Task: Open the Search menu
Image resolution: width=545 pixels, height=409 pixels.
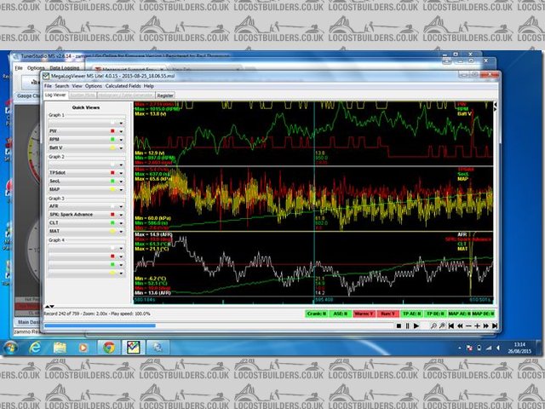Action: click(61, 86)
